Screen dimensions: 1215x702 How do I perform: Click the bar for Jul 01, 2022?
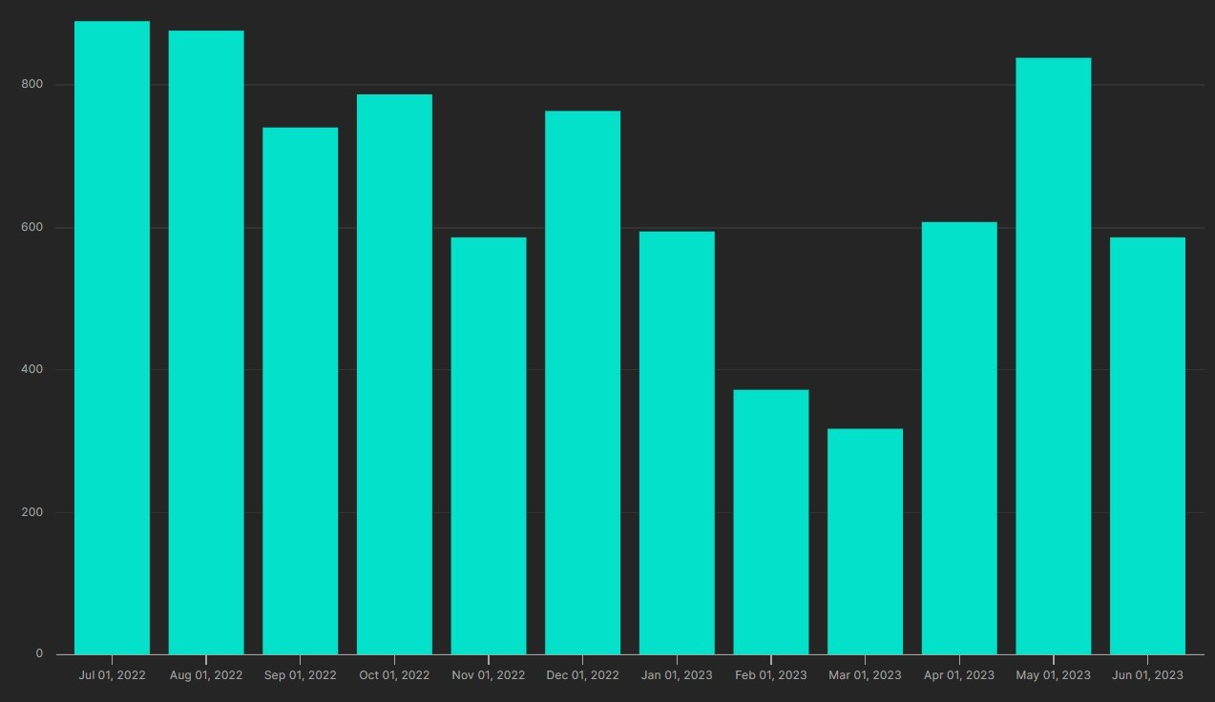click(112, 338)
